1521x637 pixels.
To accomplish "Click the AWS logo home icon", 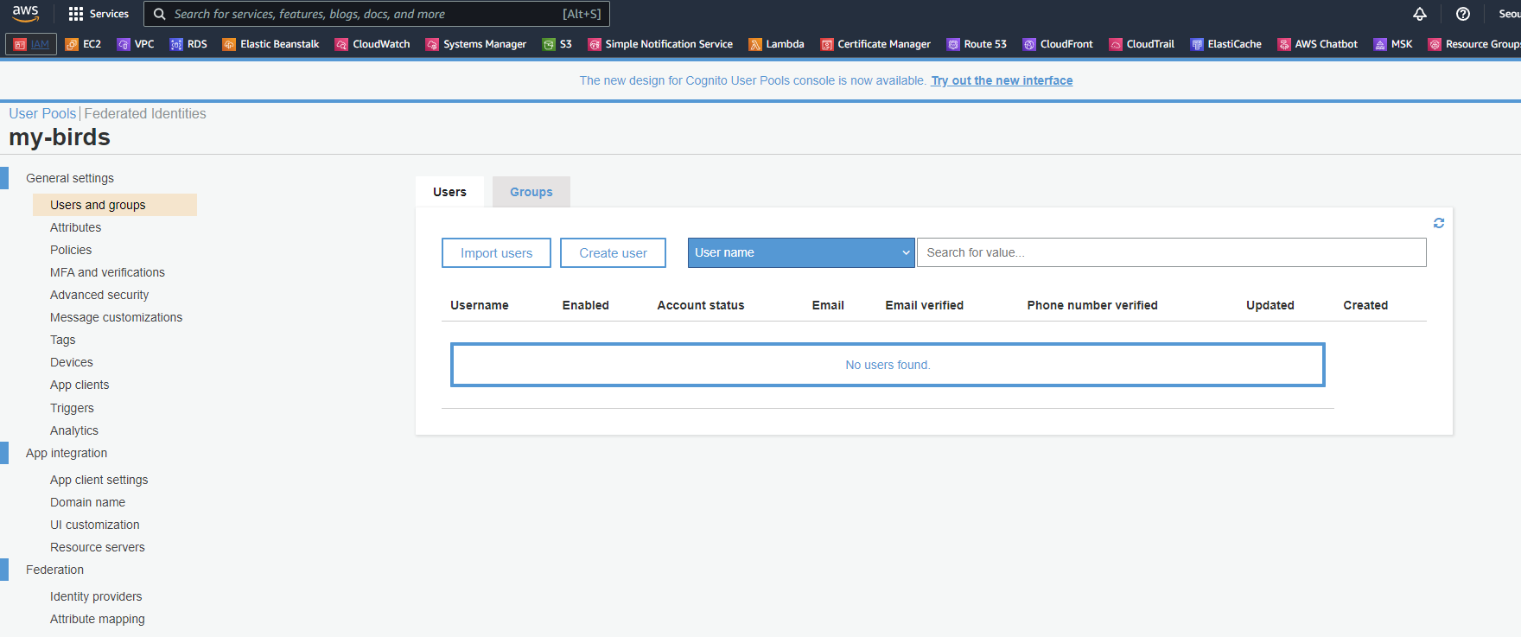I will click(25, 14).
